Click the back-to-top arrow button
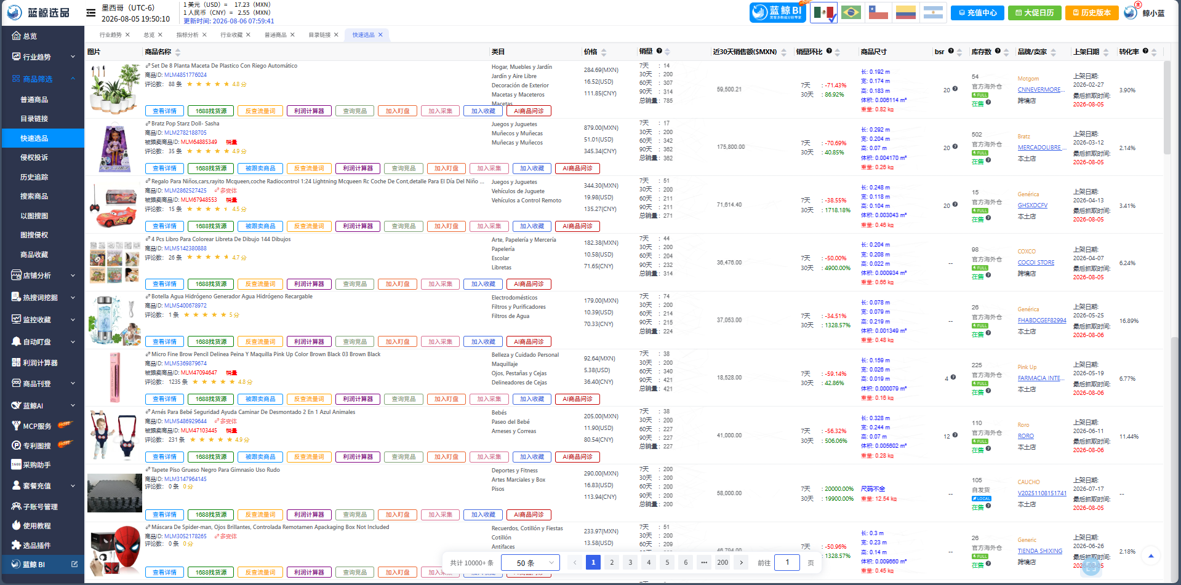1181x585 pixels. pos(1151,556)
